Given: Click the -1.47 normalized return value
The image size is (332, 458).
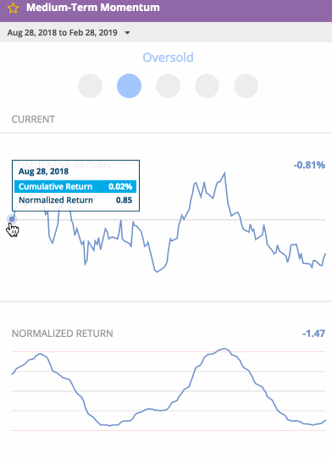Looking at the screenshot, I should tap(313, 334).
